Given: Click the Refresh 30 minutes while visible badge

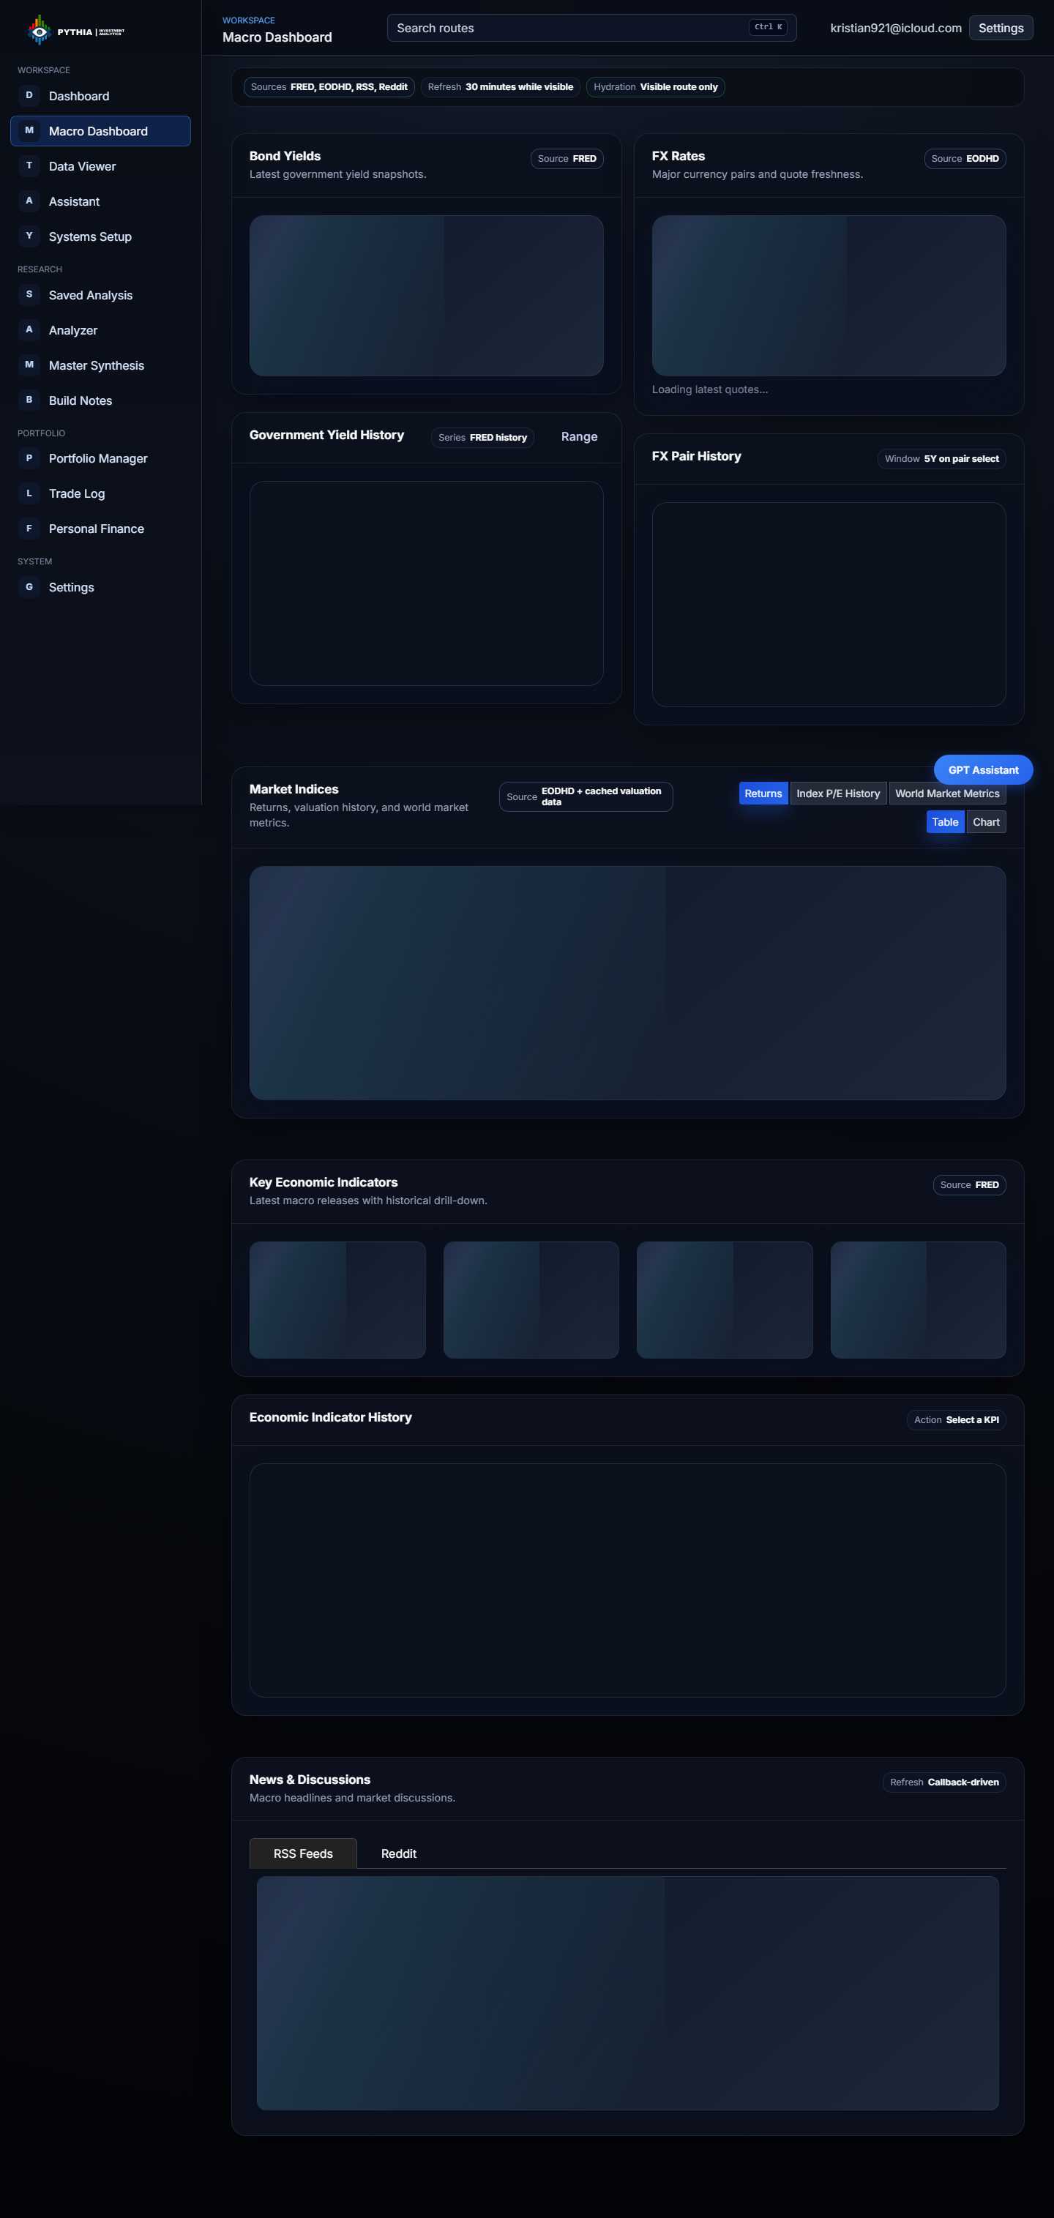Looking at the screenshot, I should [501, 87].
